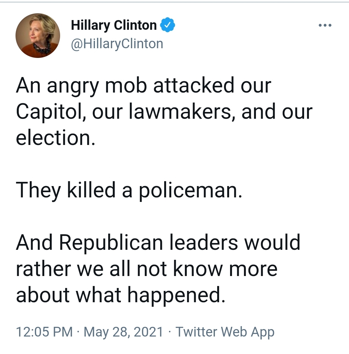Click the line 'about what happened.'
The height and width of the screenshot is (354, 349).
[121, 295]
